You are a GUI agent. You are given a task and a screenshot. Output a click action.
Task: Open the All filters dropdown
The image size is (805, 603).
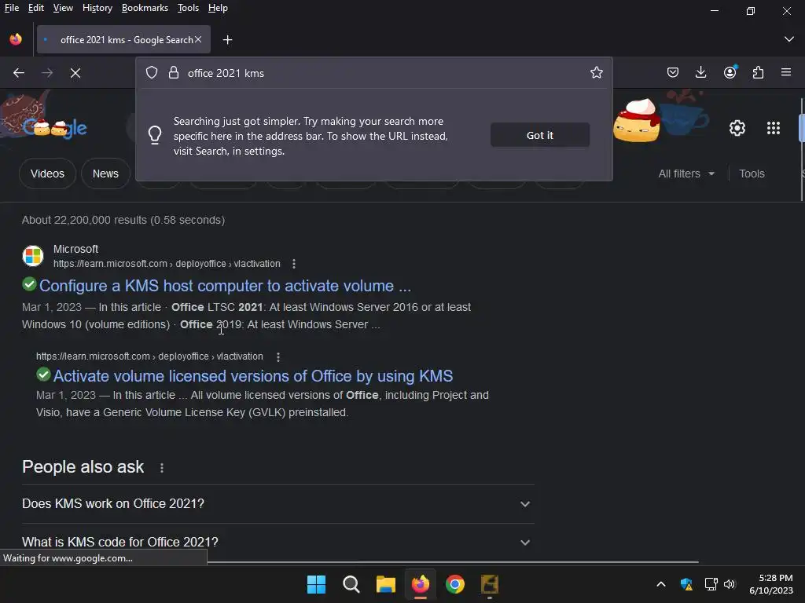click(686, 174)
